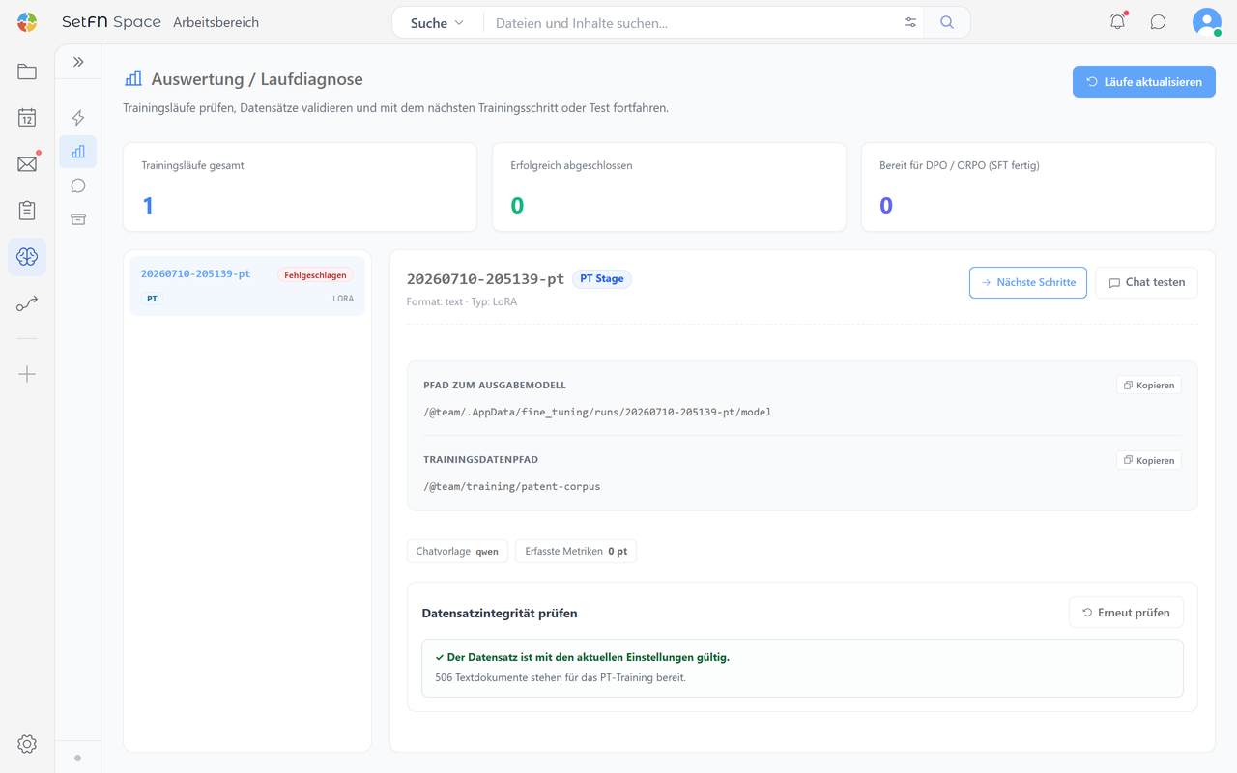Expand the secondary sidebar with double chevron
The height and width of the screenshot is (773, 1237).
click(78, 62)
